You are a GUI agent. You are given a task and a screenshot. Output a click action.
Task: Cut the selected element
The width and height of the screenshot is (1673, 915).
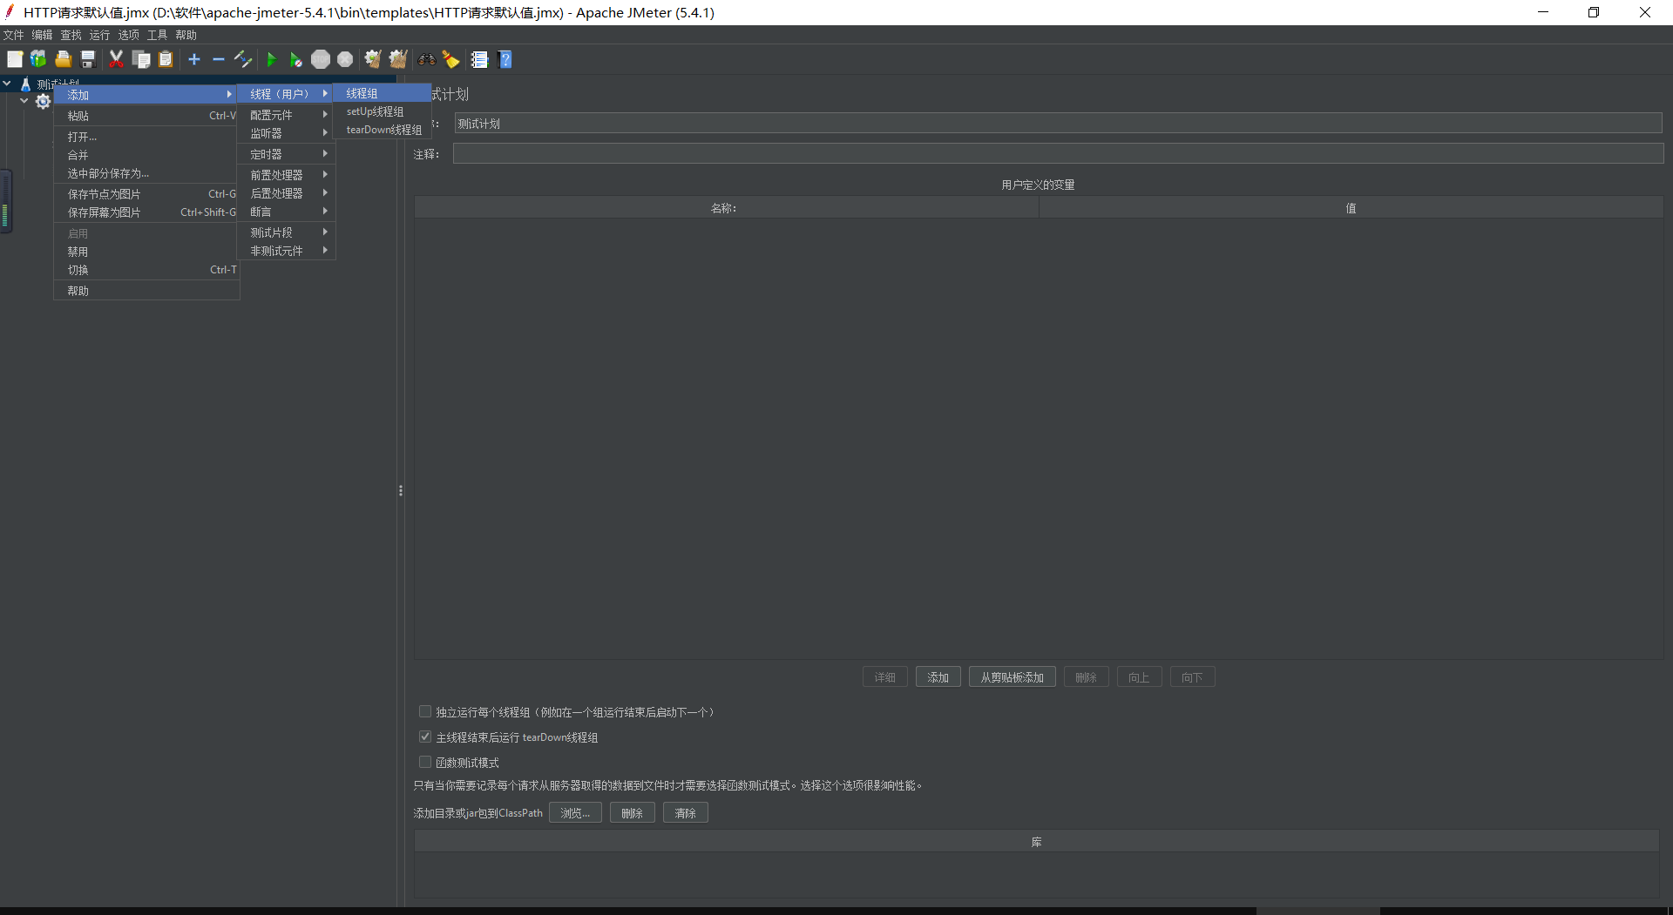coord(116,59)
